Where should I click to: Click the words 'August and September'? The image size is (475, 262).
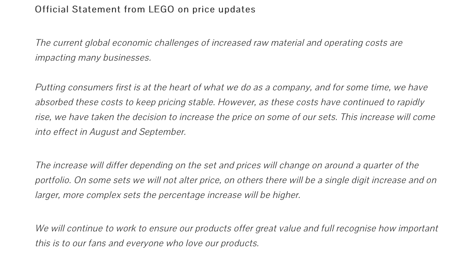pyautogui.click(x=138, y=132)
